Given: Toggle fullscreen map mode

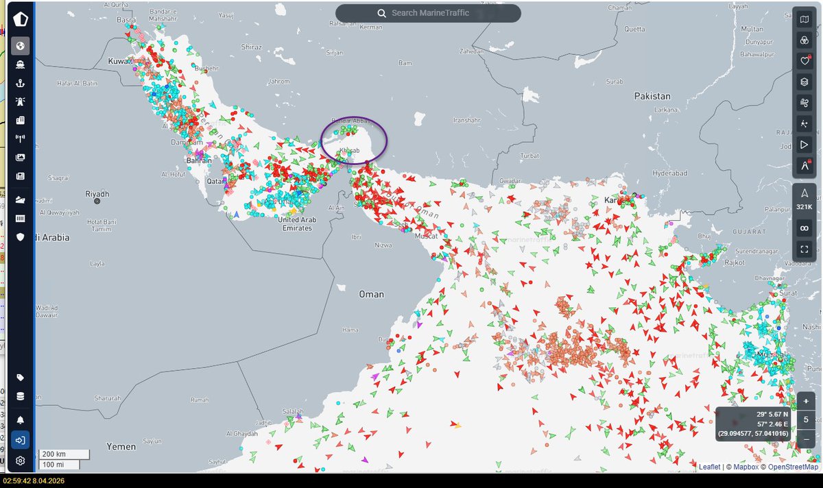Looking at the screenshot, I should click(804, 249).
